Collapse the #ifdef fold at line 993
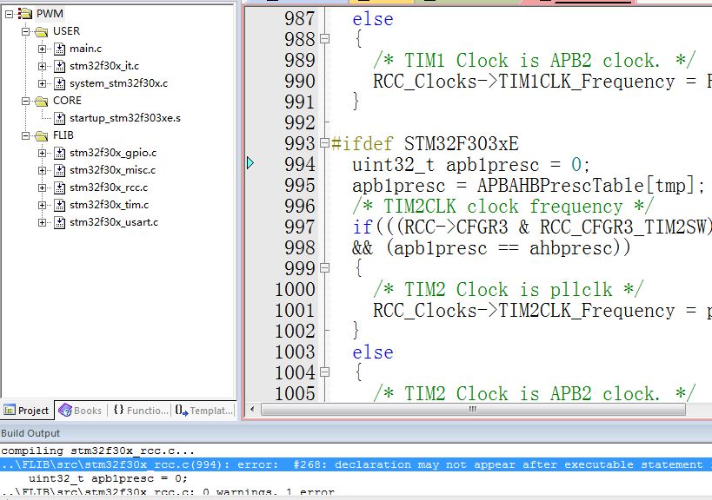This screenshot has width=712, height=500. point(324,142)
